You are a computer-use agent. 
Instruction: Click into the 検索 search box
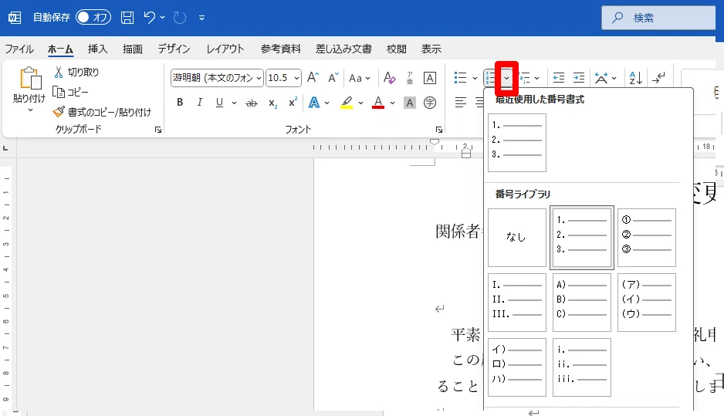click(x=660, y=18)
